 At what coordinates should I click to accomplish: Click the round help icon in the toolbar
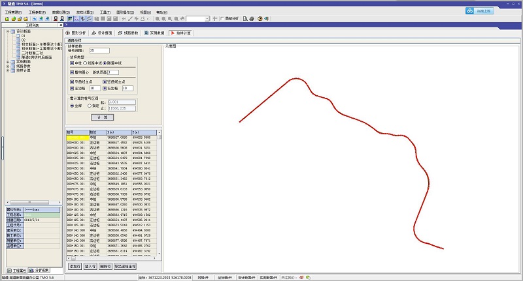pyautogui.click(x=260, y=19)
